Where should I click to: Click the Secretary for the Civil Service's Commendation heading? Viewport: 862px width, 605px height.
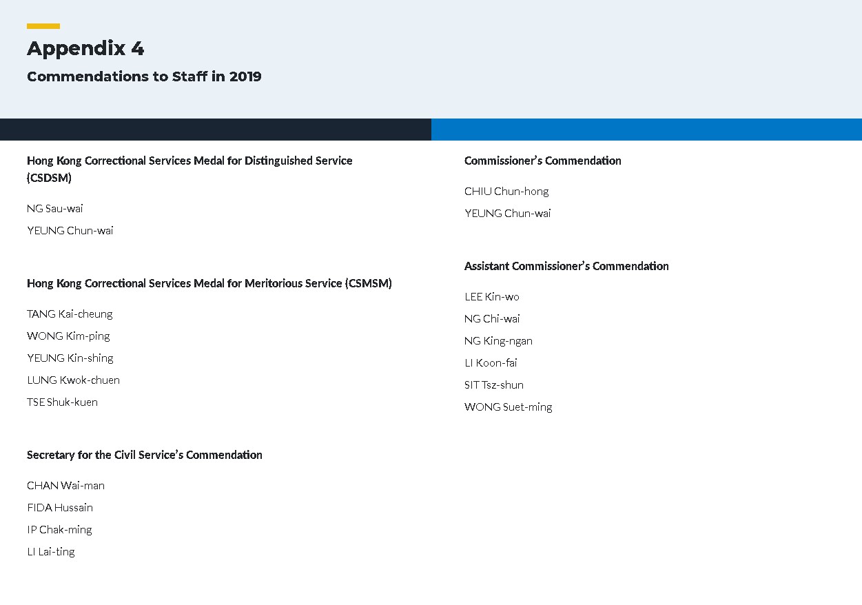[145, 455]
